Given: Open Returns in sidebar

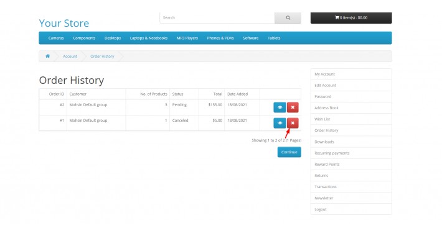Looking at the screenshot, I should (x=351, y=176).
